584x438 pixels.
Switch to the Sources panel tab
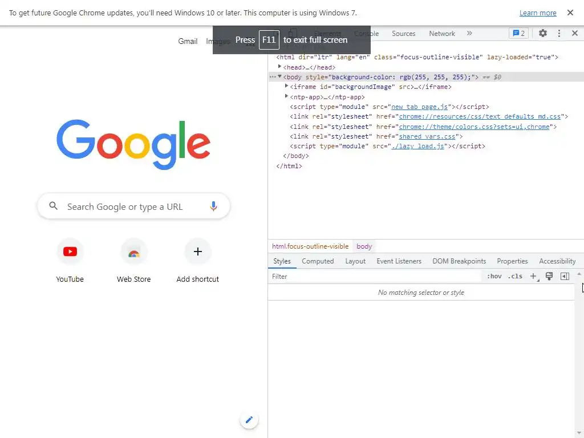[403, 34]
